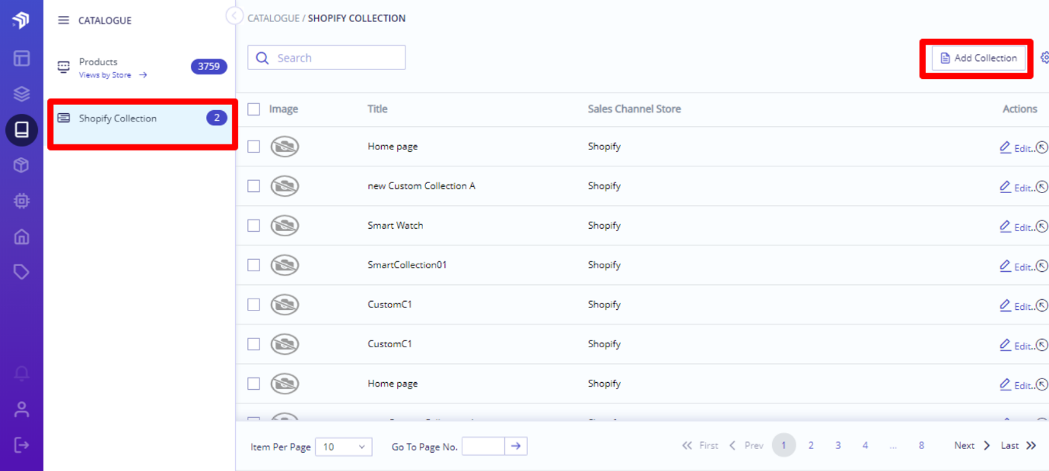Edit the Smart Watch collection
This screenshot has width=1049, height=471.
click(1016, 226)
